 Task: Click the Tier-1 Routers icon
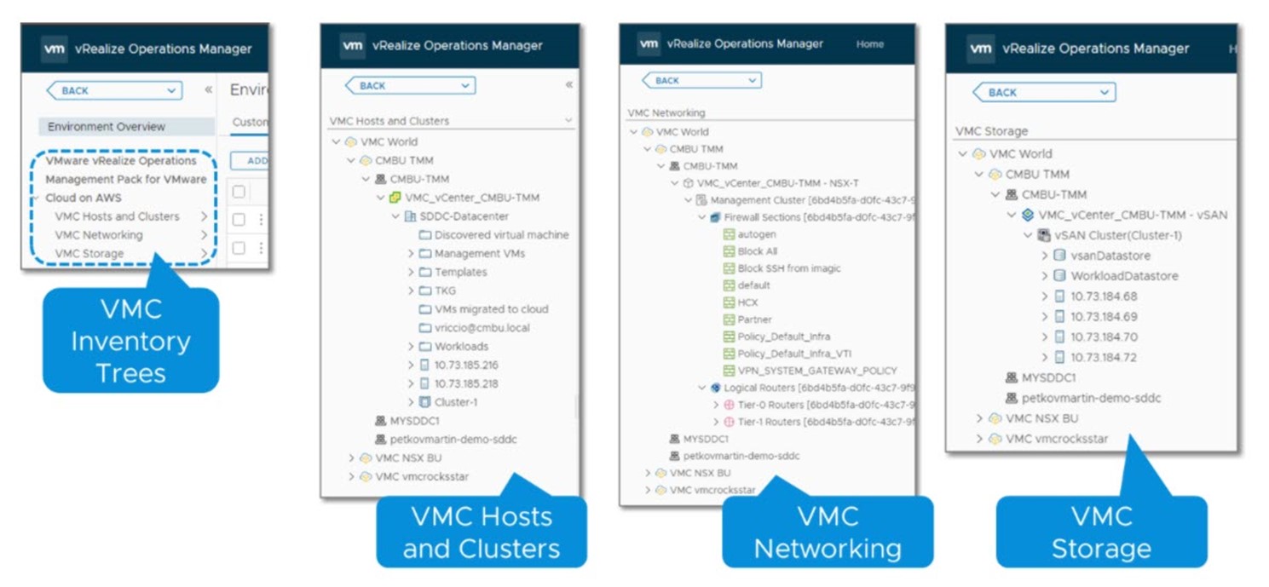pyautogui.click(x=729, y=422)
